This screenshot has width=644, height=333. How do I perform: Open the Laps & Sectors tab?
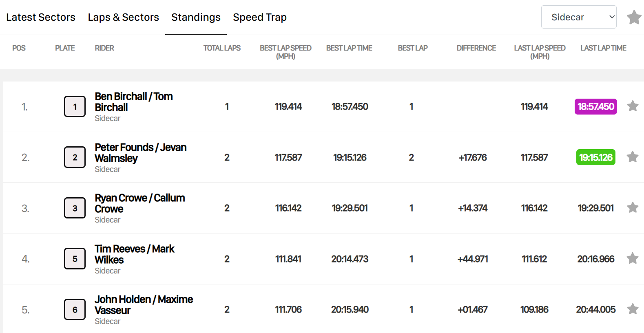coord(123,17)
